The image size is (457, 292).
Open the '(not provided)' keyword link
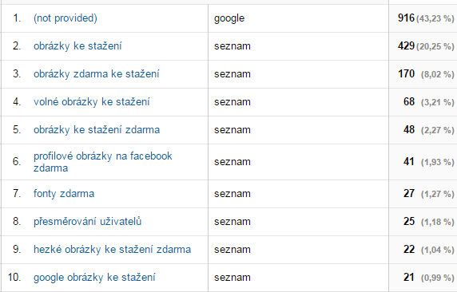point(66,18)
